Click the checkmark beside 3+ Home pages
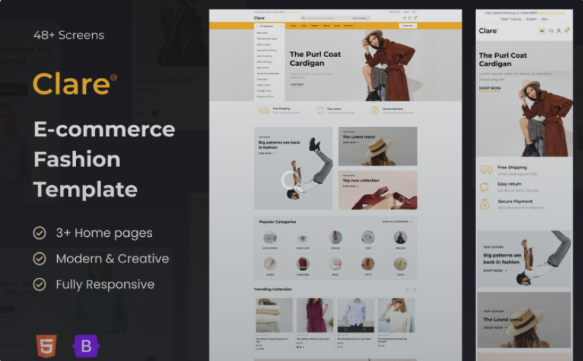The height and width of the screenshot is (361, 583). 40,233
